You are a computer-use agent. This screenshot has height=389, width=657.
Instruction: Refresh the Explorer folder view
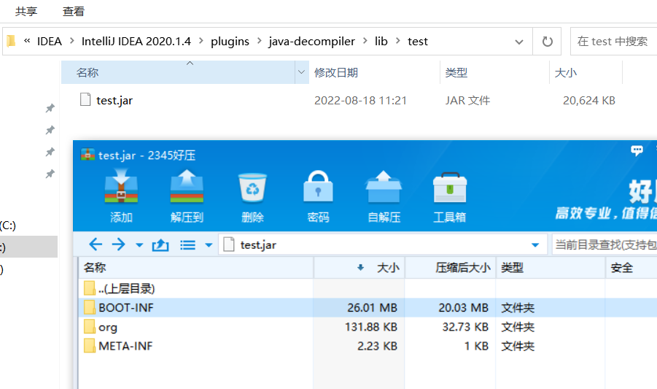[547, 42]
